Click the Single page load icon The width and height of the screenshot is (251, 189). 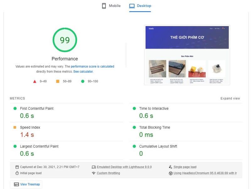170,167
